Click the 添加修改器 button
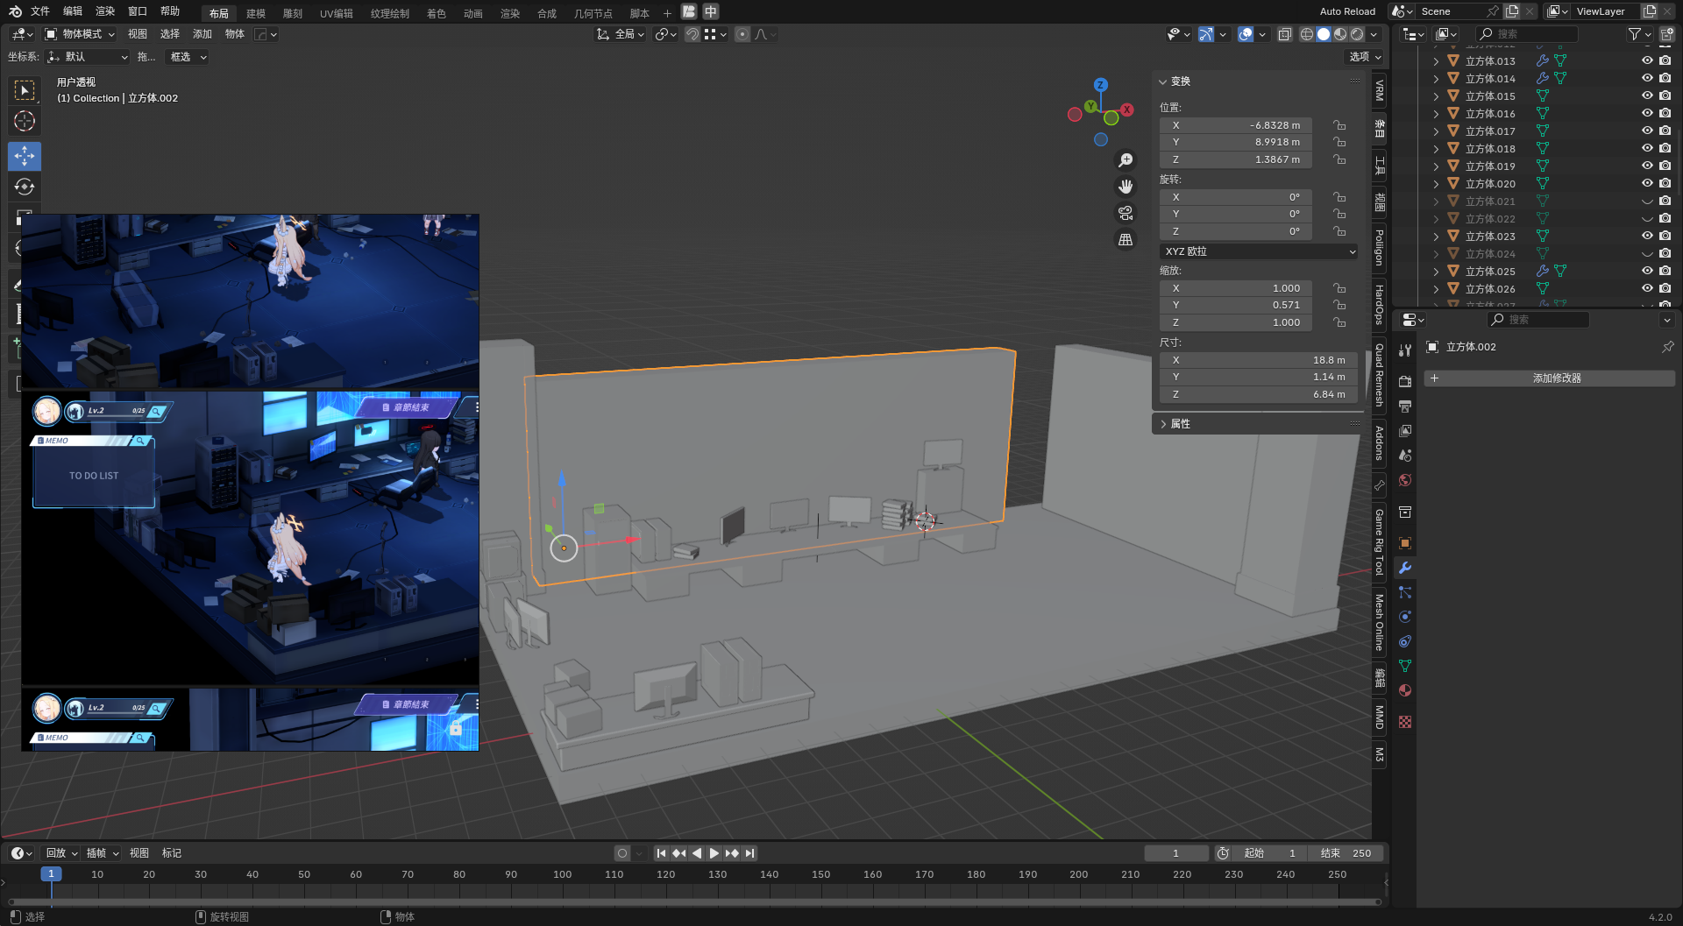This screenshot has height=926, width=1683. [1556, 378]
